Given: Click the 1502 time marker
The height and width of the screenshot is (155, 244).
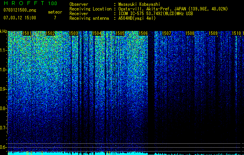Looking at the screenshot, I should click(50, 33).
